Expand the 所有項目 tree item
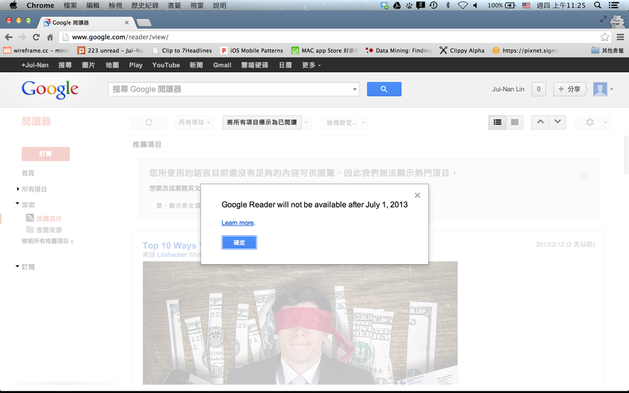Viewport: 629px width, 393px height. pyautogui.click(x=18, y=189)
